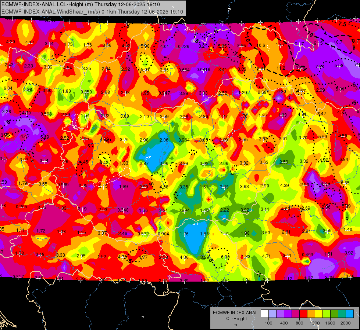360x330 pixels.
Task: Click the wind shear value '0.508'
Action: pos(46,114)
